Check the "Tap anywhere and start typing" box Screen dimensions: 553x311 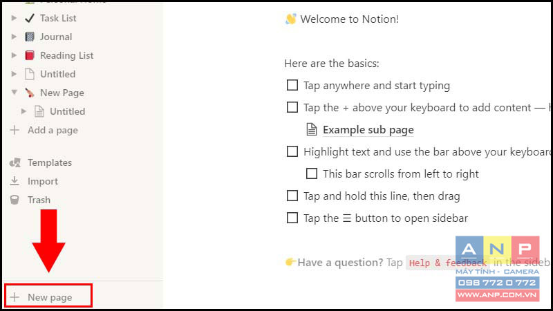292,85
